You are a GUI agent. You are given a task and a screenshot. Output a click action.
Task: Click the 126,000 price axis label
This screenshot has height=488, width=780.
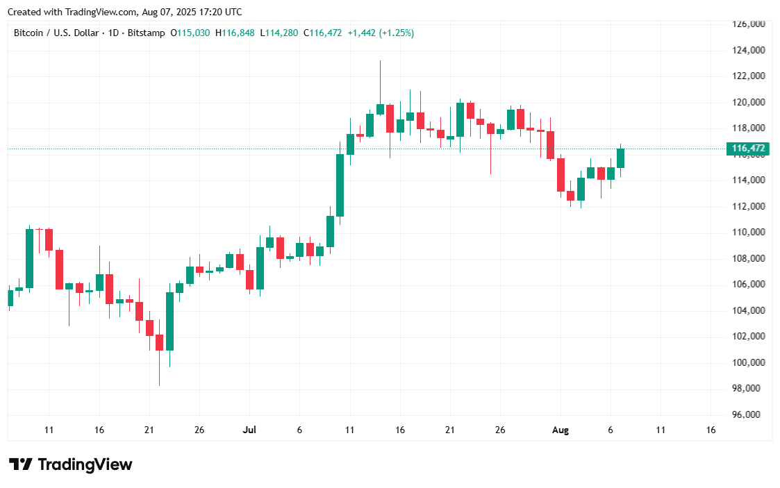pyautogui.click(x=748, y=24)
